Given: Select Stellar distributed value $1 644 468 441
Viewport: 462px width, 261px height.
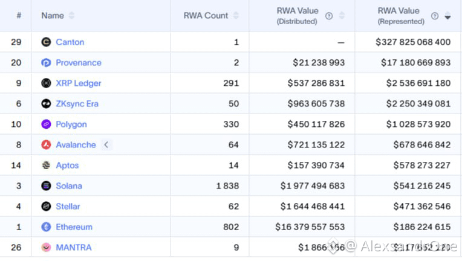Looking at the screenshot, I should click(313, 206).
